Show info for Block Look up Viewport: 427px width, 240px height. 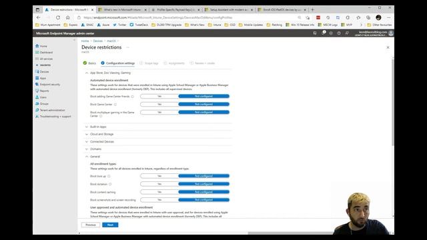[x=109, y=176]
